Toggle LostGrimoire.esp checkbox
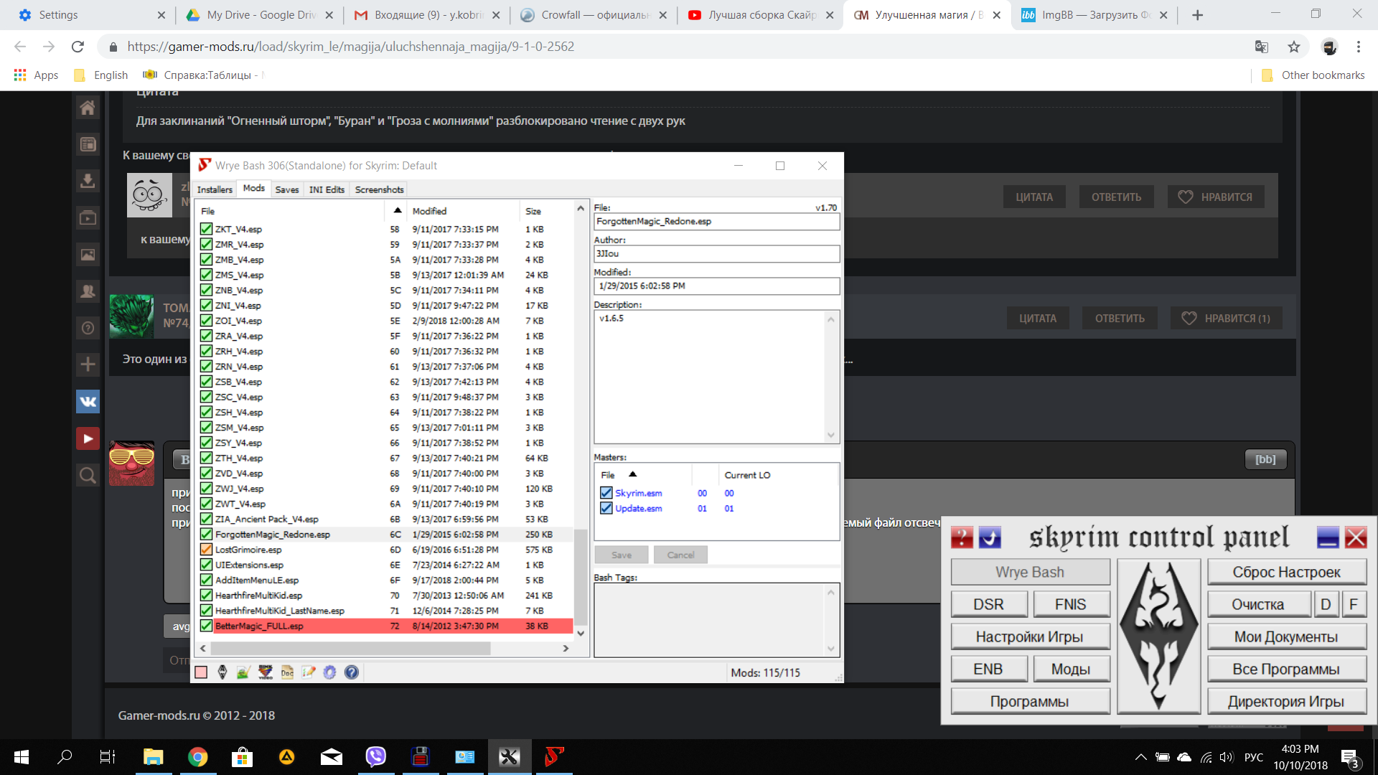 [x=206, y=550]
